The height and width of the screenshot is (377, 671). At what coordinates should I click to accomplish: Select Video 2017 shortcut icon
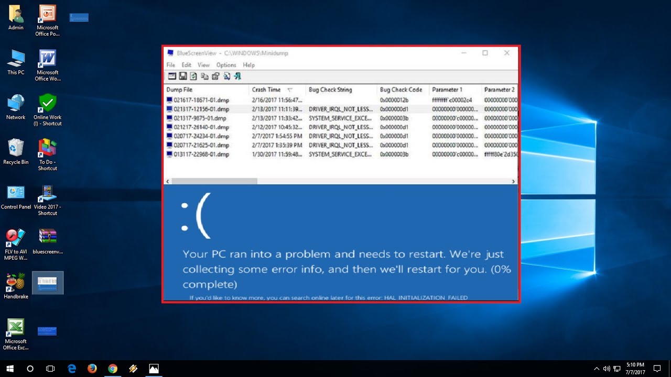point(48,200)
